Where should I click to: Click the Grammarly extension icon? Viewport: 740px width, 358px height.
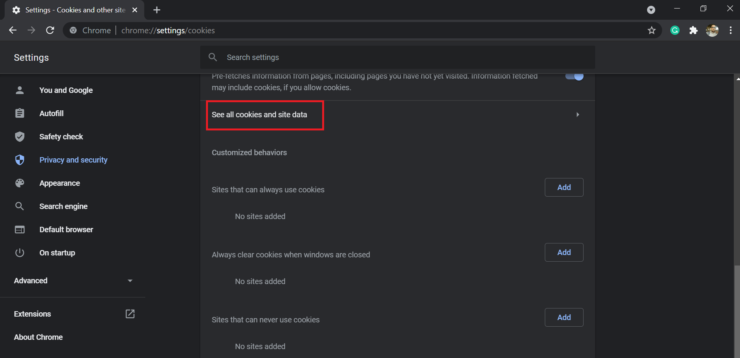pos(675,30)
